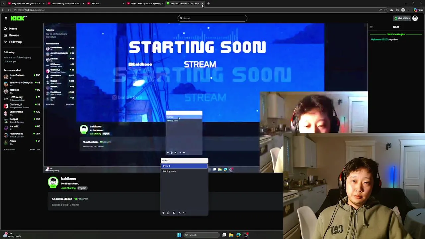Add a new scene with plus icon

tap(163, 213)
